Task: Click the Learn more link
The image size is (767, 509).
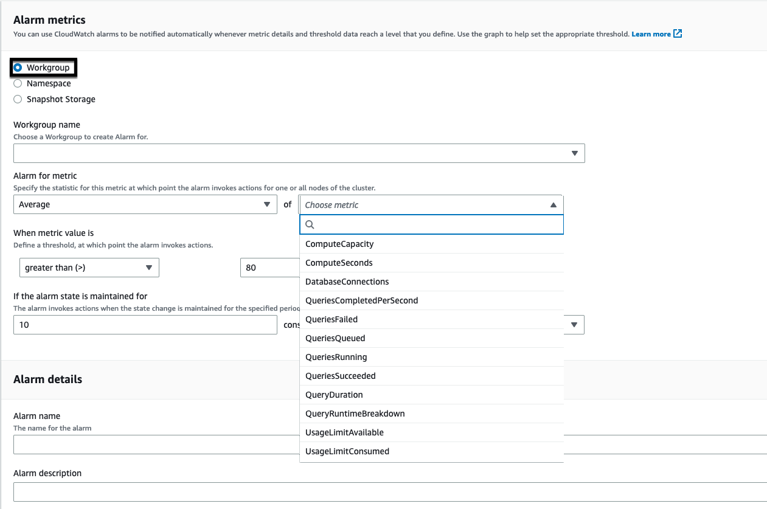Action: tap(652, 33)
